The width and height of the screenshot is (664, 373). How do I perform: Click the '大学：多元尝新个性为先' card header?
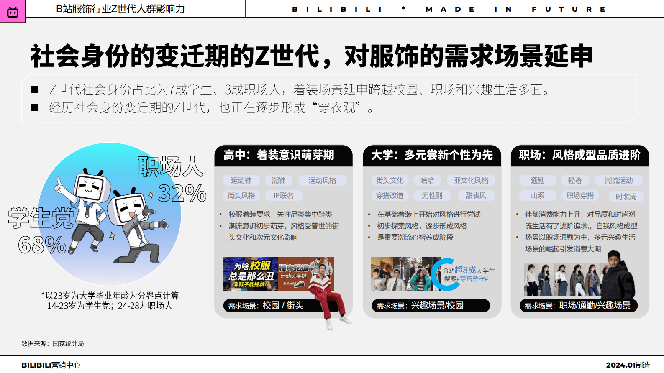(432, 155)
